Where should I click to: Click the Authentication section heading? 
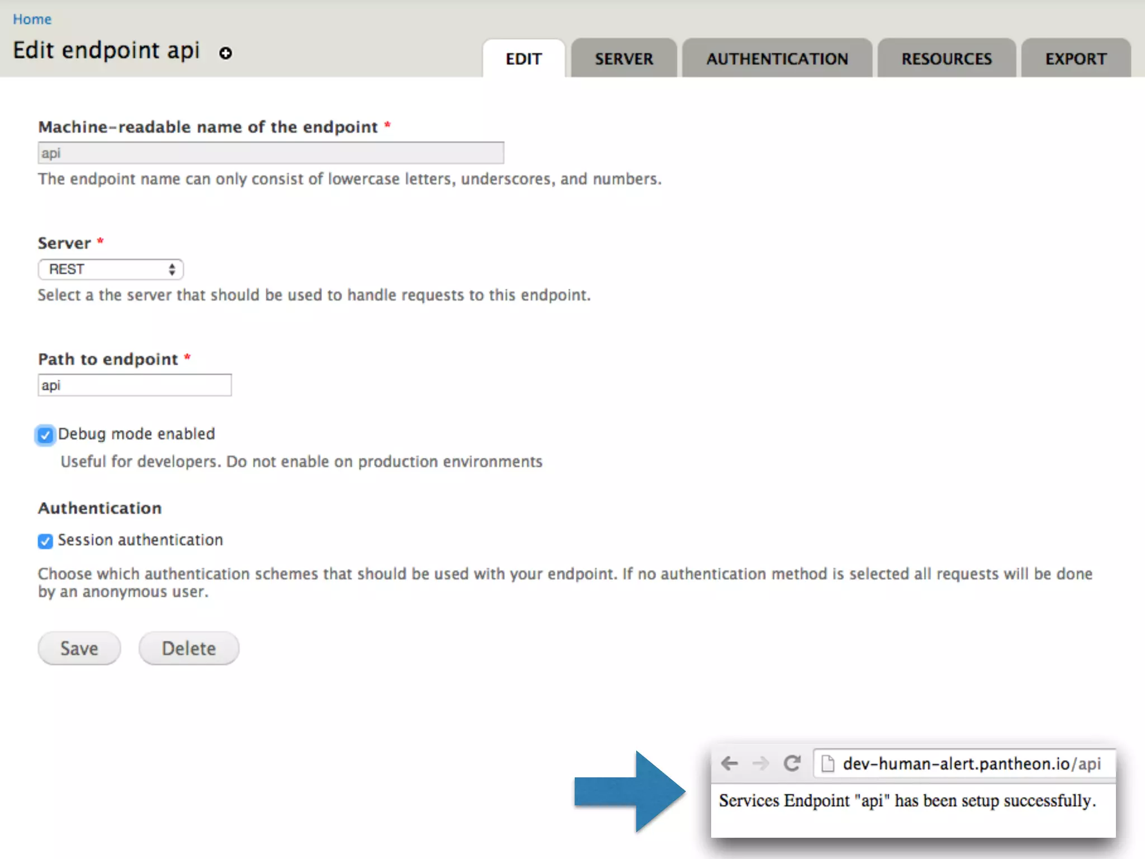click(100, 508)
